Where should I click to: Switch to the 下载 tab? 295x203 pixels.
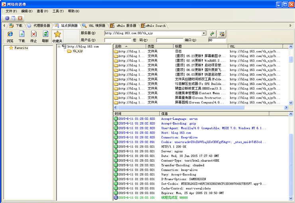[16, 25]
